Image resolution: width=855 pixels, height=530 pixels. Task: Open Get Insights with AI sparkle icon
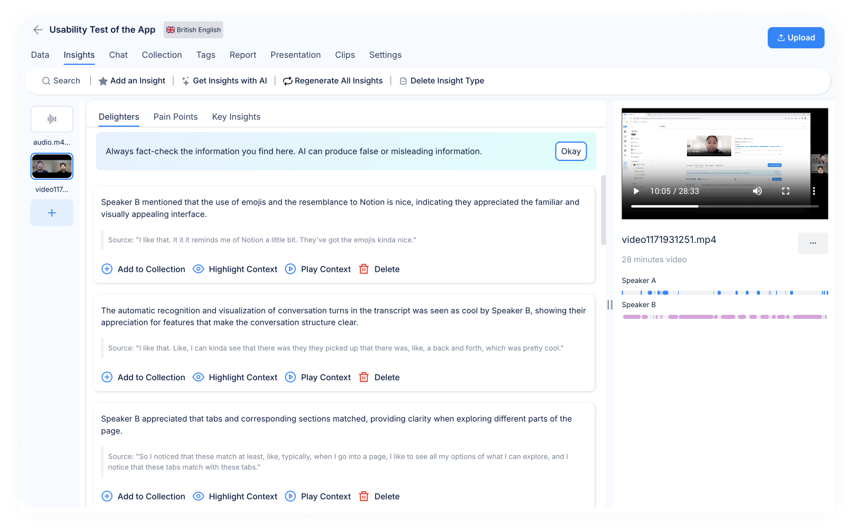click(x=185, y=81)
